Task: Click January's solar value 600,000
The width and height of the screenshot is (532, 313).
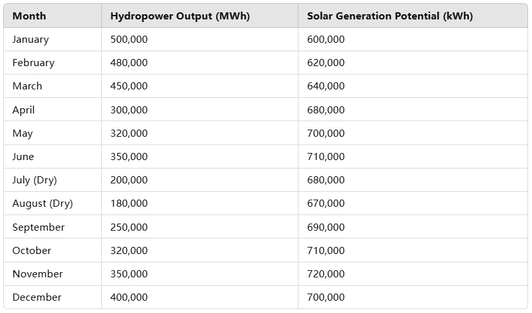Action: point(326,40)
